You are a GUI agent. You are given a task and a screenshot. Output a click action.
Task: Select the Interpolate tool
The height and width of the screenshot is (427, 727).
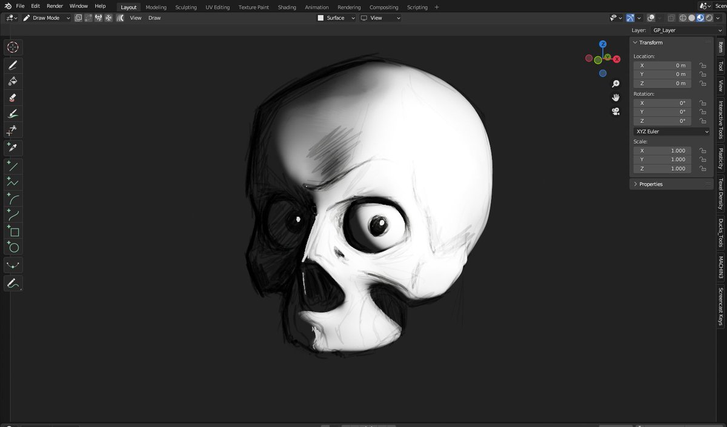(x=13, y=265)
